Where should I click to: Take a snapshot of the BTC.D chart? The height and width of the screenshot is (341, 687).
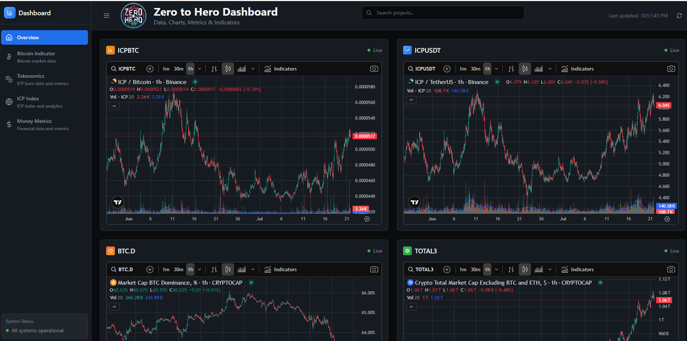point(374,269)
